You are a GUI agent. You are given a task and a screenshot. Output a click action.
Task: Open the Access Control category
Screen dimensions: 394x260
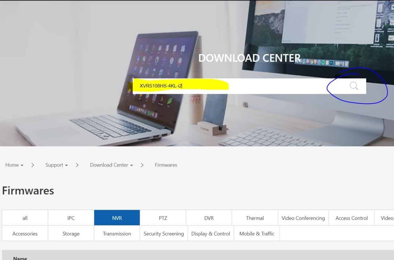pyautogui.click(x=351, y=218)
